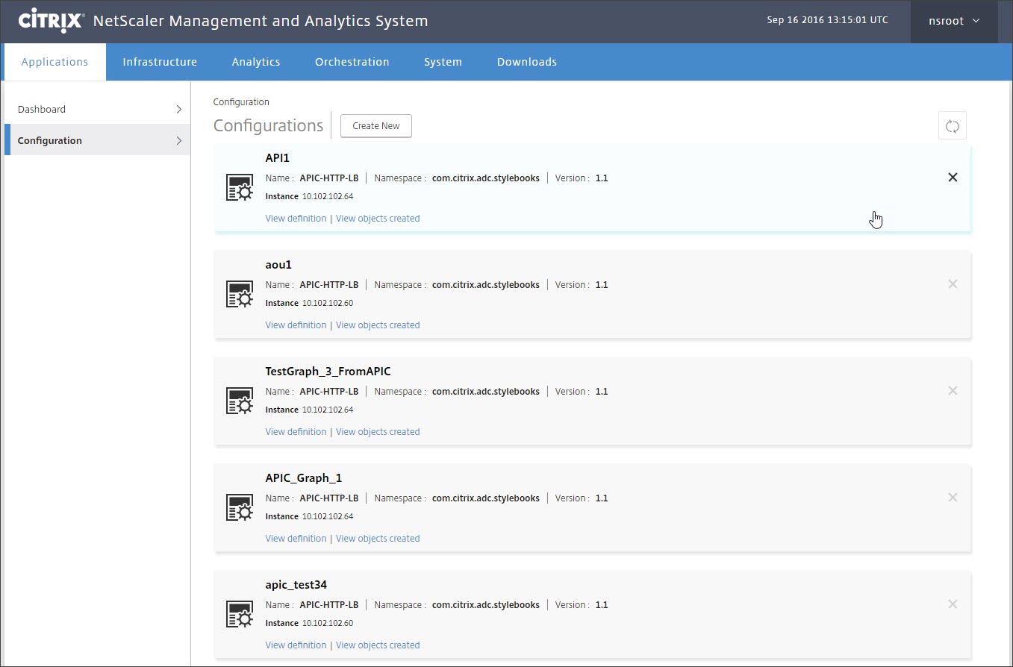Viewport: 1013px width, 667px height.
Task: View definition for aou1
Action: [296, 325]
